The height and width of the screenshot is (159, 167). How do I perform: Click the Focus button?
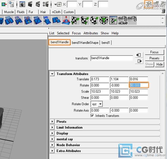click(154, 52)
